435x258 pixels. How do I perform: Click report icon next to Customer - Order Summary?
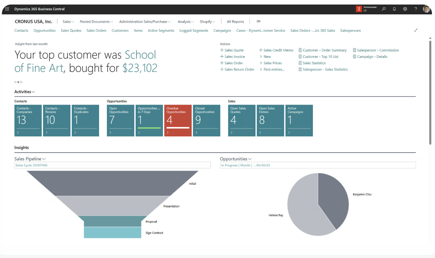tap(300, 50)
